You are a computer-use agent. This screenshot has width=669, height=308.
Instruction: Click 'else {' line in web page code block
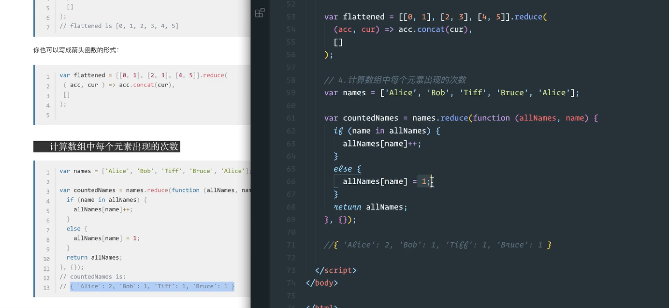[x=77, y=228]
